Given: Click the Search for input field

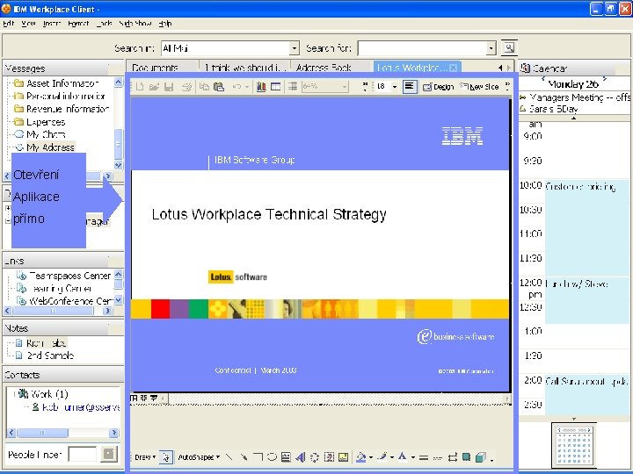Looking at the screenshot, I should 422,48.
